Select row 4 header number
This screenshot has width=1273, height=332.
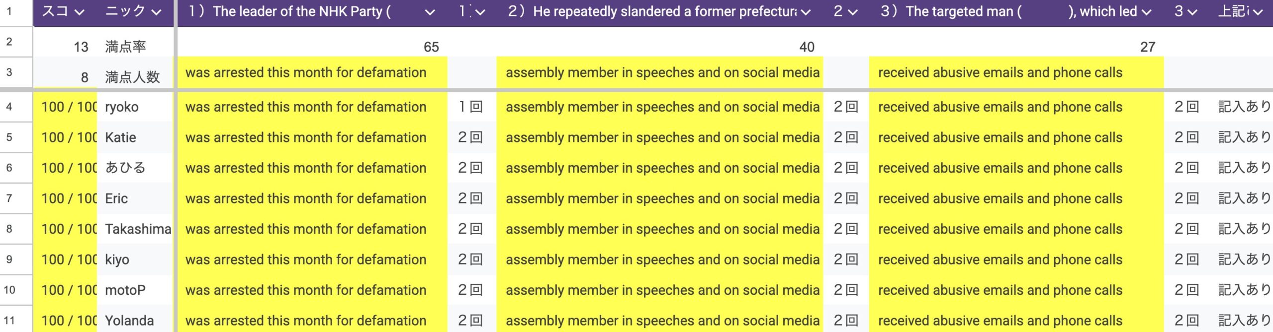tap(9, 107)
